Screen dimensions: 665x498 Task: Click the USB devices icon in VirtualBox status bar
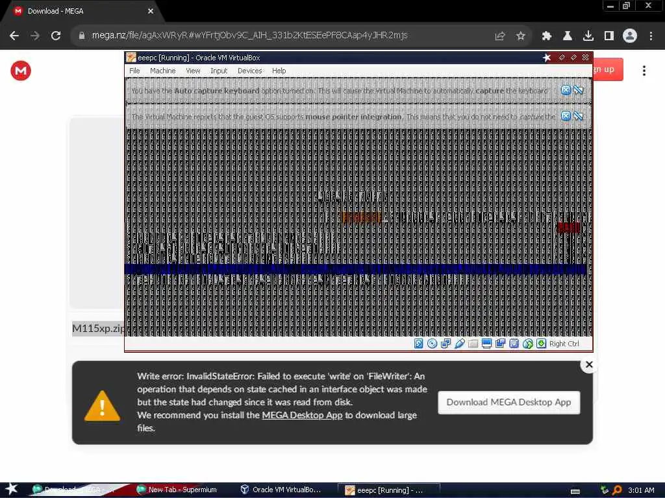(459, 344)
